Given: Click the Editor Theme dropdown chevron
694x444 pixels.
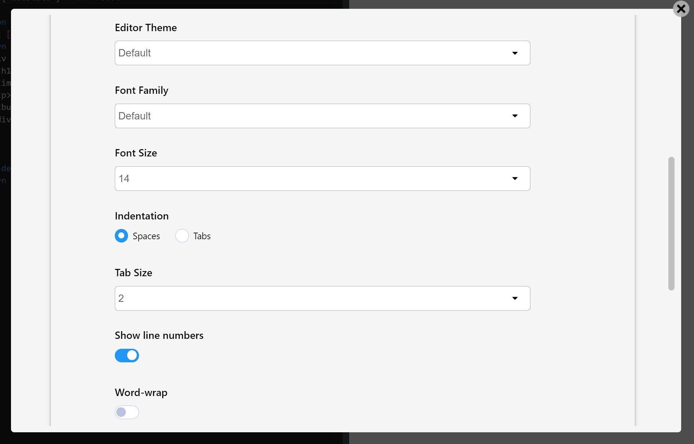Looking at the screenshot, I should pyautogui.click(x=515, y=53).
